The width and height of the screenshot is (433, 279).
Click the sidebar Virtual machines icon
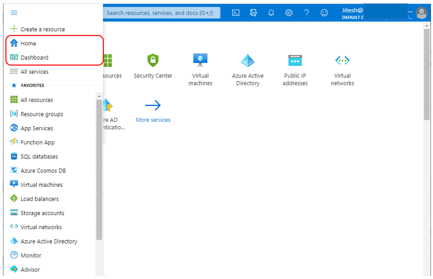pos(14,184)
